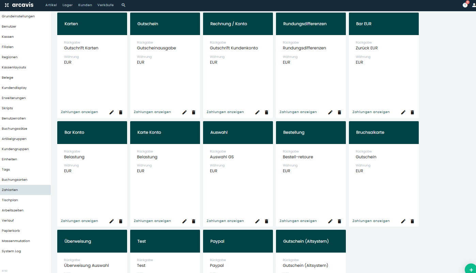The width and height of the screenshot is (476, 273).
Task: Edit the Bar Konto payment type
Action: [x=111, y=221]
